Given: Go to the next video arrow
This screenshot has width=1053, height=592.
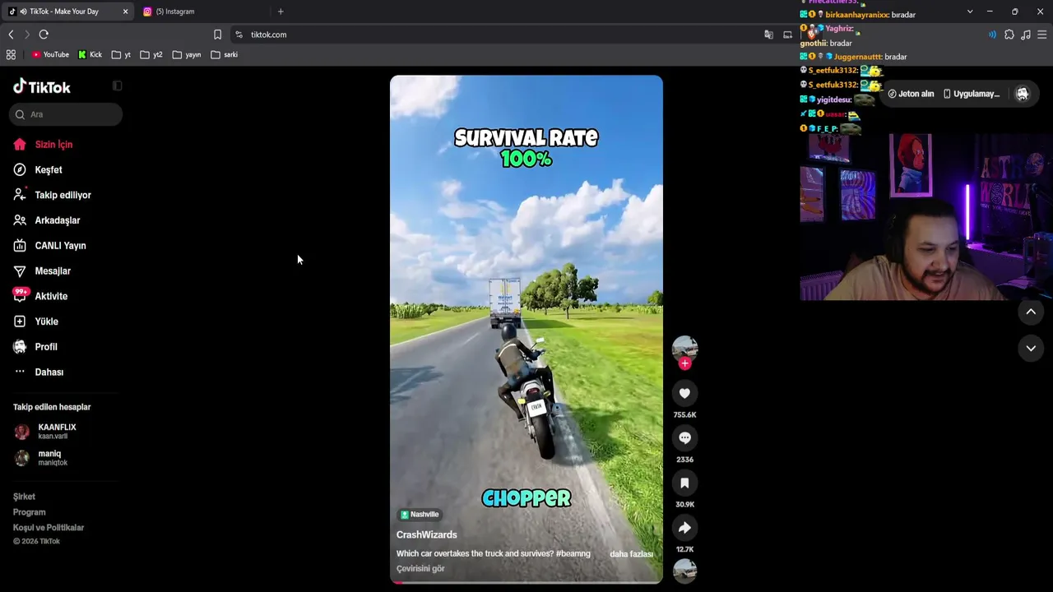Looking at the screenshot, I should tap(1031, 349).
